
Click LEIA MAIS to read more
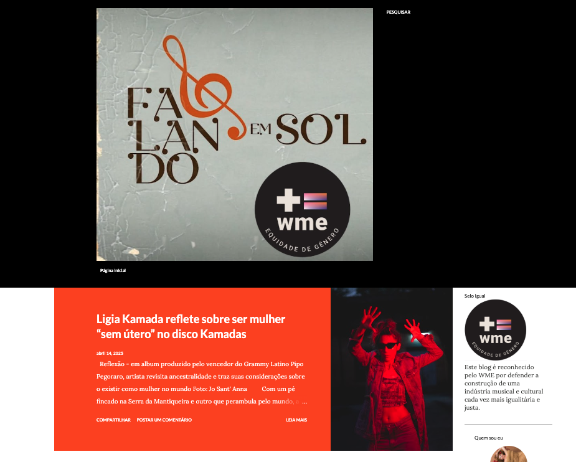(x=296, y=420)
